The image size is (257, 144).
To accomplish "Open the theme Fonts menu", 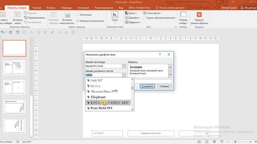I will tap(133, 18).
